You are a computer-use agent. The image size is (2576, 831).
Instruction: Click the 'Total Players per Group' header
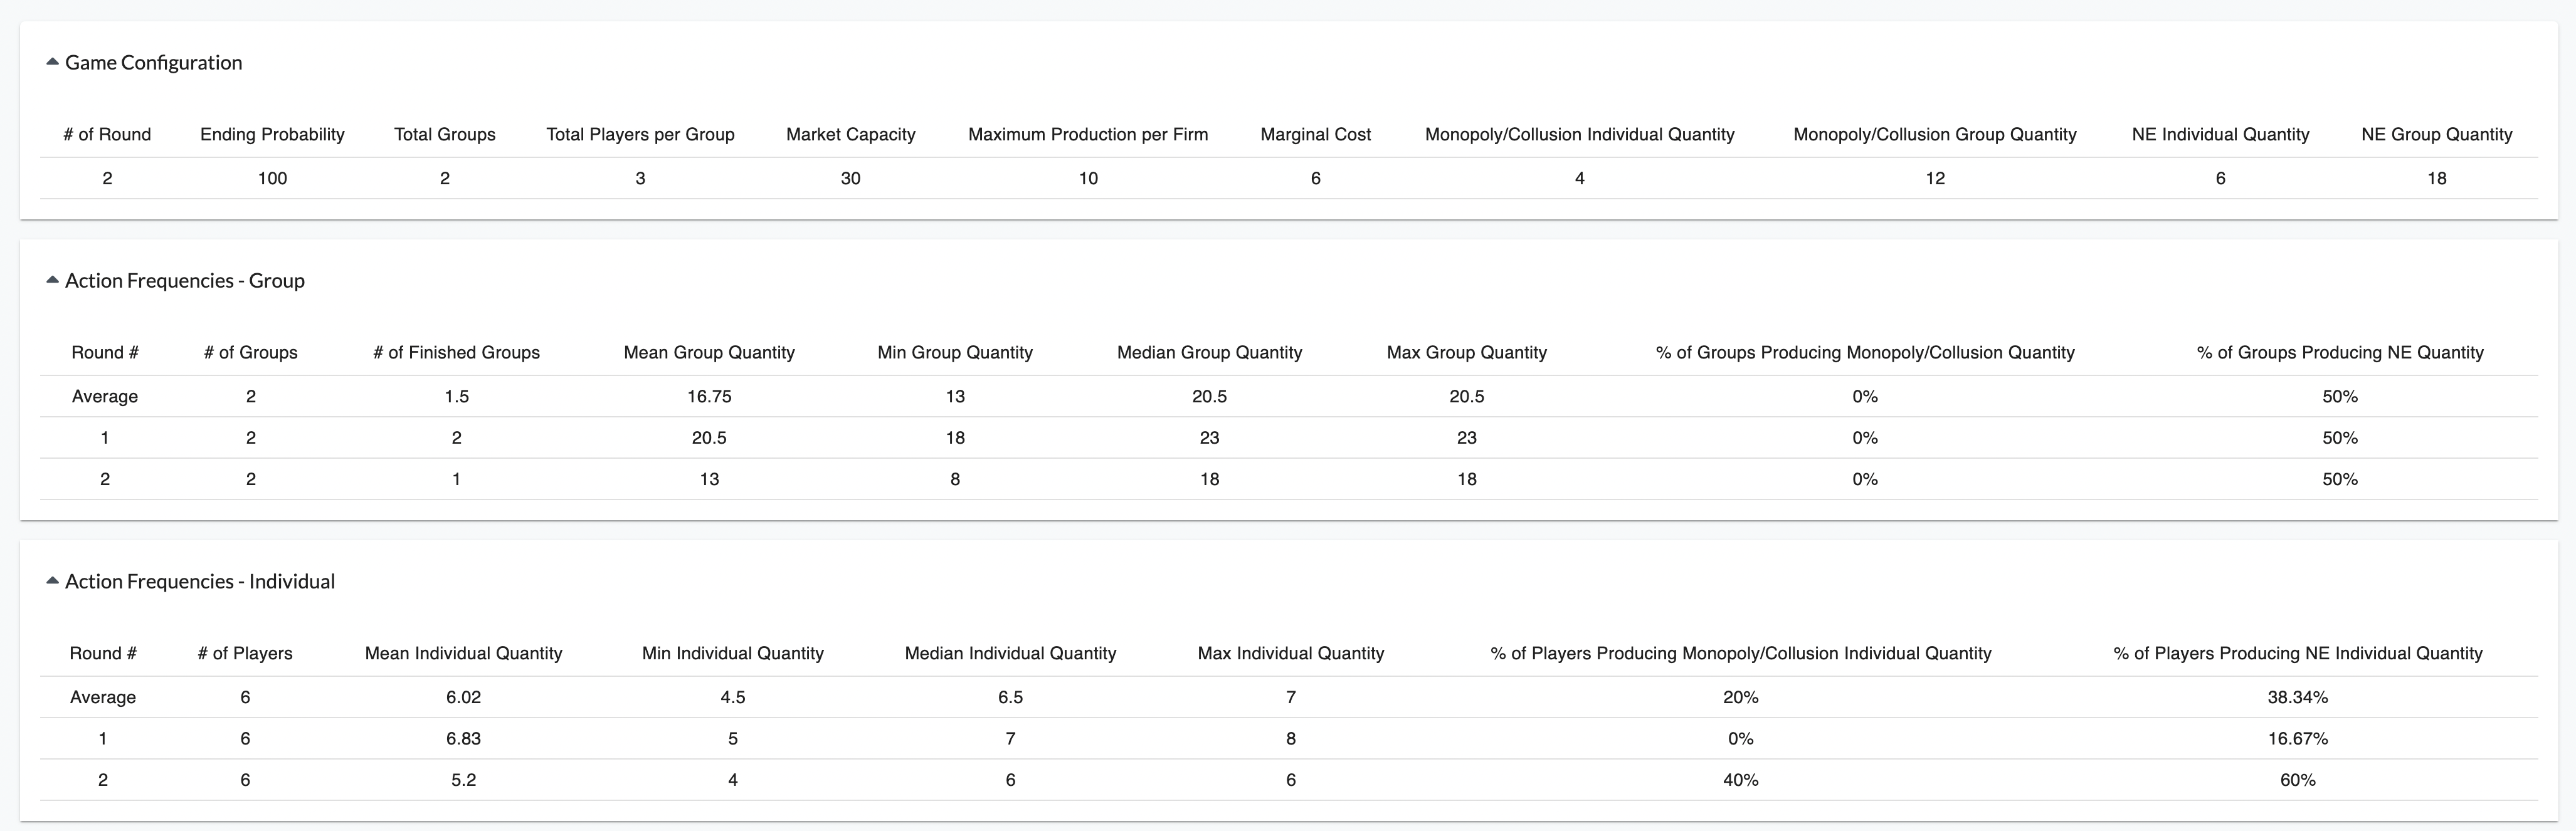[x=640, y=134]
